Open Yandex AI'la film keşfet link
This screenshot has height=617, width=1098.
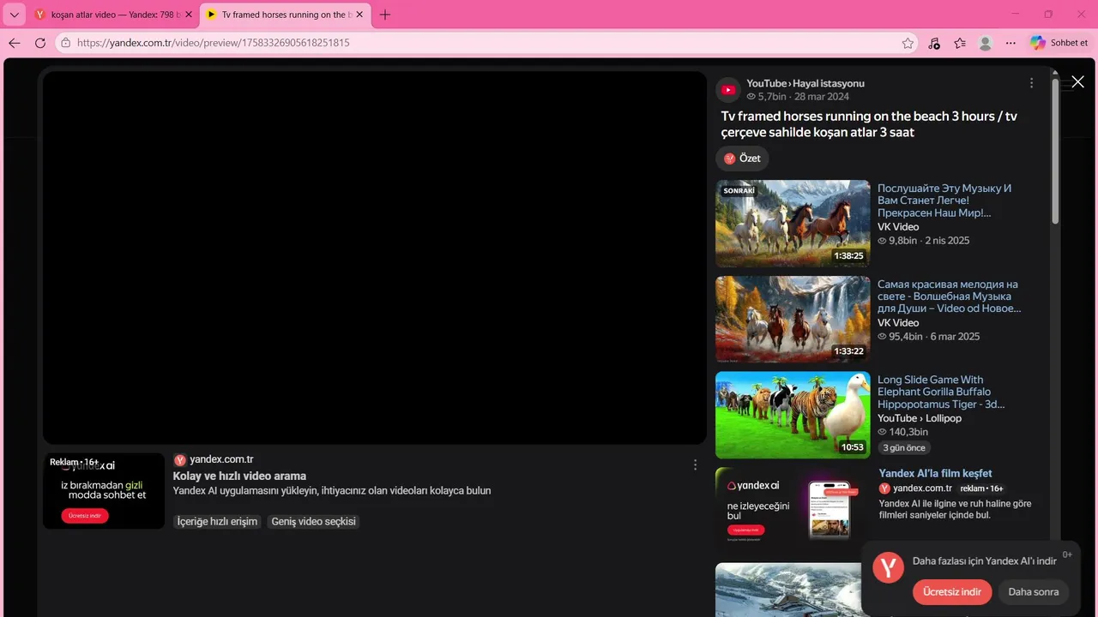[x=935, y=473]
